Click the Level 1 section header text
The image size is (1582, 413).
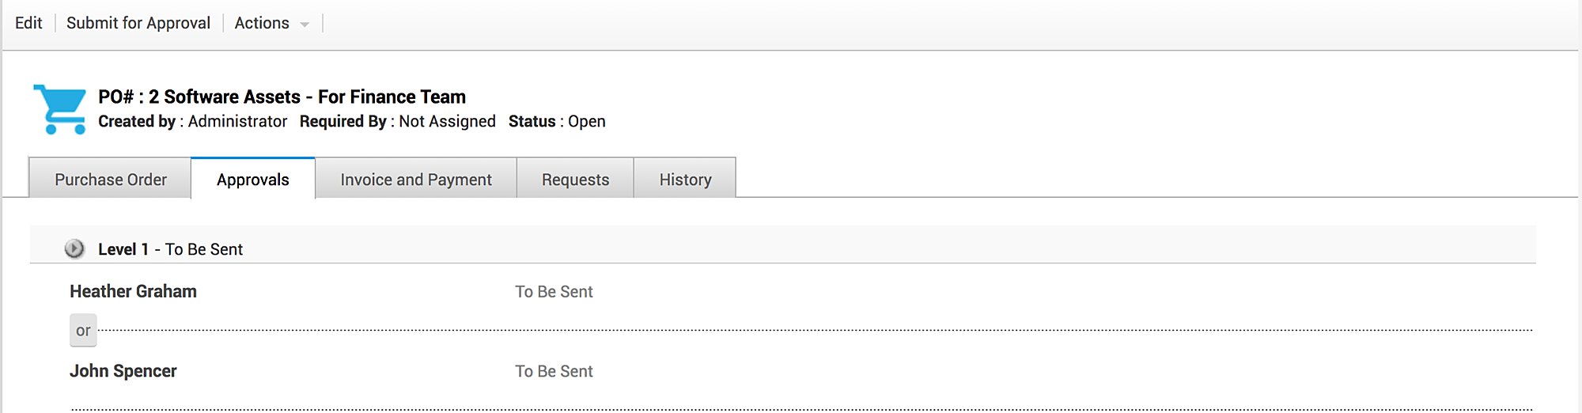[x=170, y=249]
